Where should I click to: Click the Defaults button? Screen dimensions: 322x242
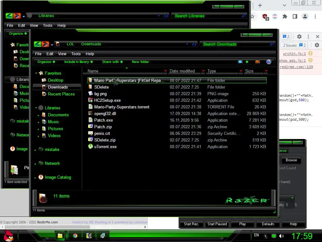[x=268, y=224]
